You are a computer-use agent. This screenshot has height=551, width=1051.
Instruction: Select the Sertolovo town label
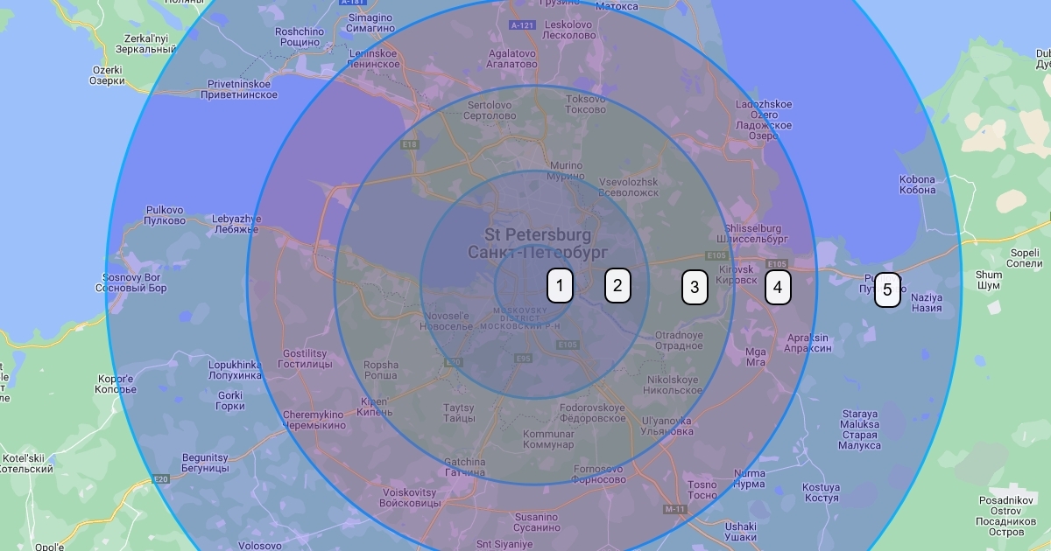[487, 110]
